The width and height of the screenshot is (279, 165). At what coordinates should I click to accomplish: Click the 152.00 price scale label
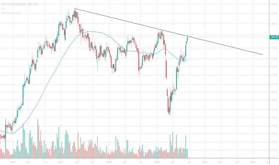[274, 117]
